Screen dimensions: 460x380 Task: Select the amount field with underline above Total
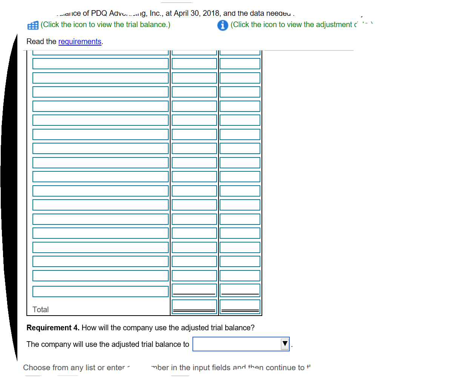click(x=194, y=289)
